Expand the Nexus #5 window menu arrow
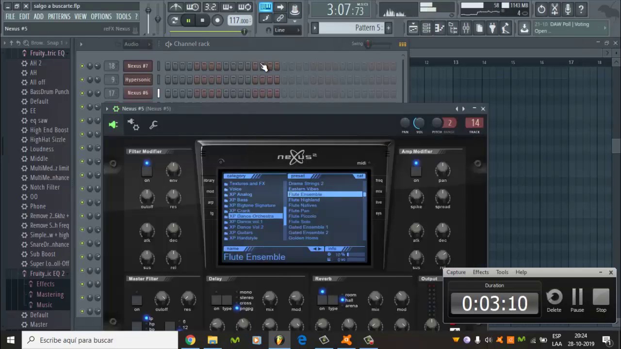This screenshot has width=621, height=349. [x=107, y=109]
